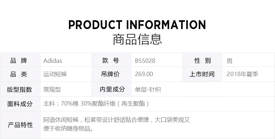
Task: Click the 男 gender value
Action: pos(230,61)
